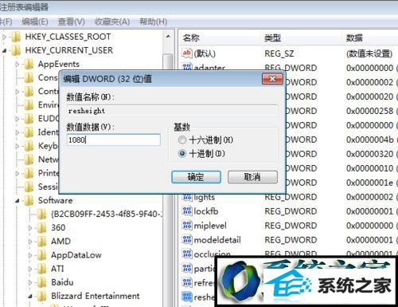This screenshot has width=398, height=307.
Task: Click the lockfb DWORD value icon
Action: point(187,211)
